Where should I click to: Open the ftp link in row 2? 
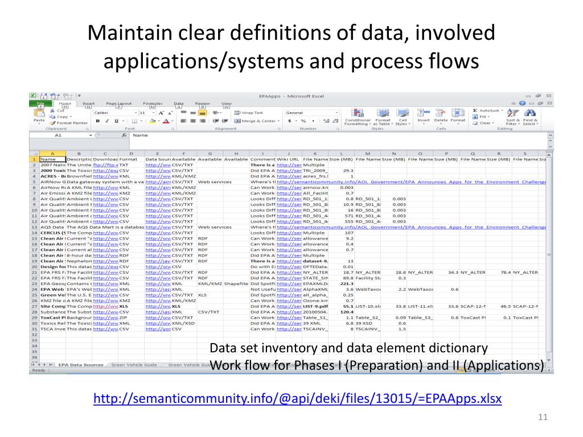(x=105, y=165)
